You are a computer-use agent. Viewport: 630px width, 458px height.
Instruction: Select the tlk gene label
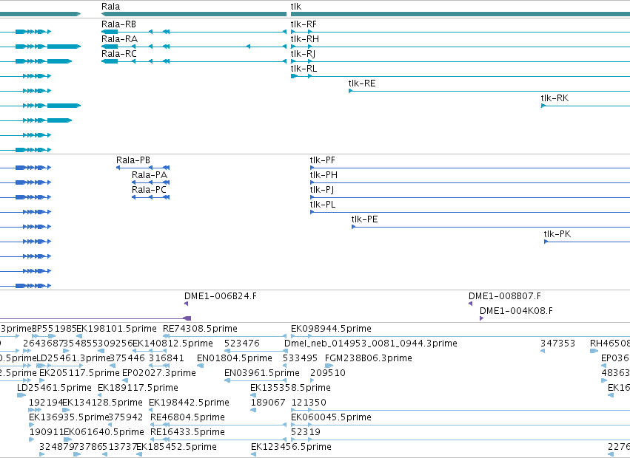pos(295,7)
